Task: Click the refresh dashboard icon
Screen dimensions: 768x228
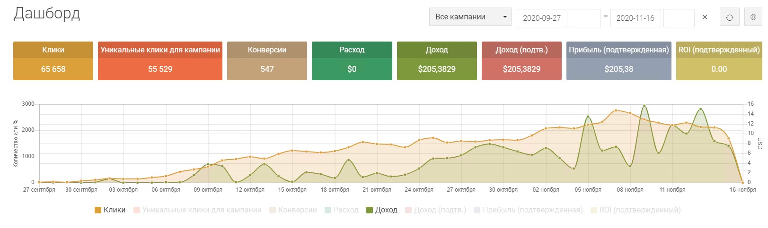Action: 729,17
